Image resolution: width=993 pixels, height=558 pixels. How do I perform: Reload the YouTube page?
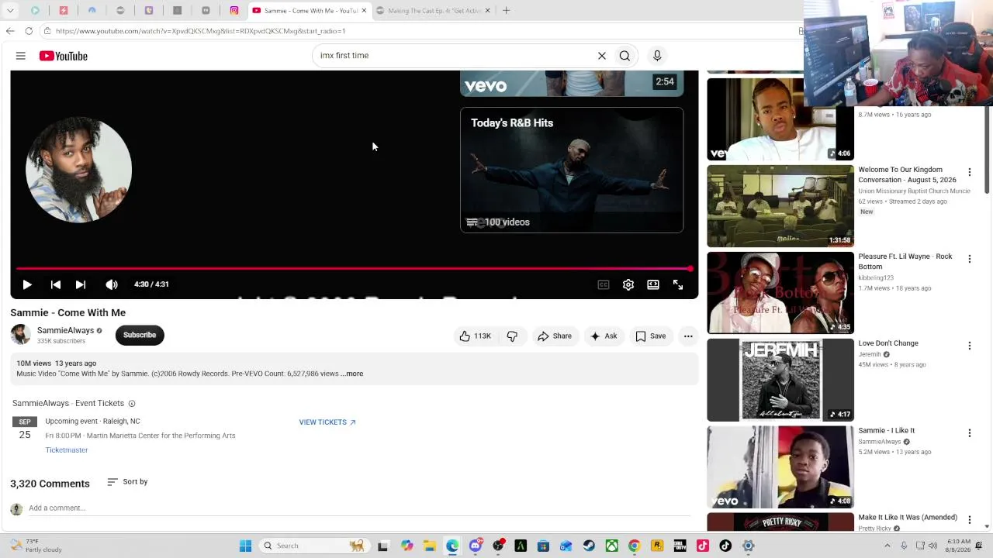tap(29, 31)
